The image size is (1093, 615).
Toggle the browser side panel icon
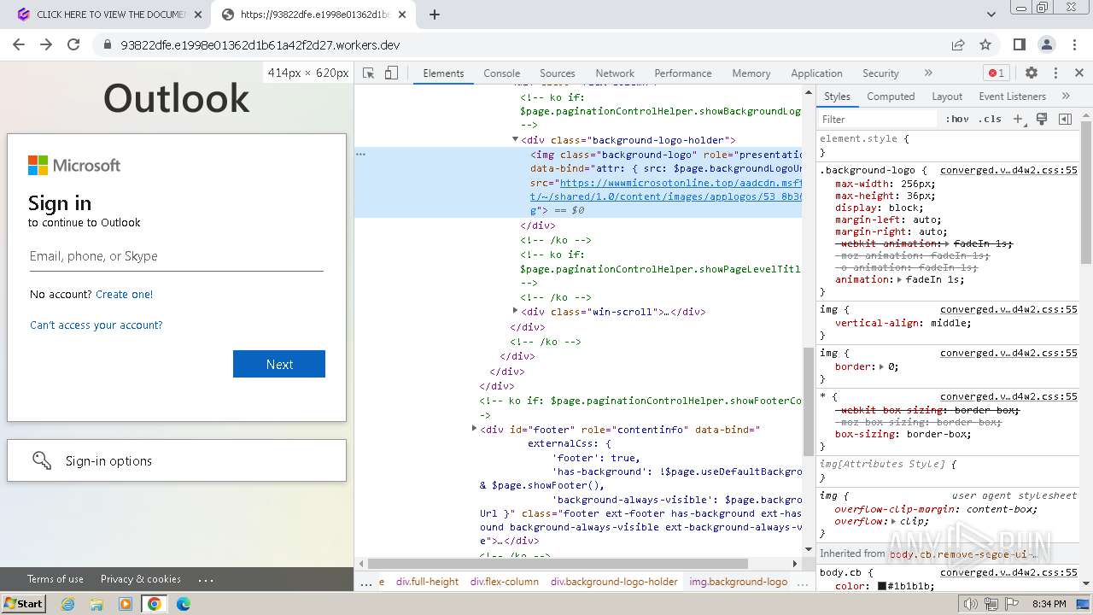tap(1019, 44)
